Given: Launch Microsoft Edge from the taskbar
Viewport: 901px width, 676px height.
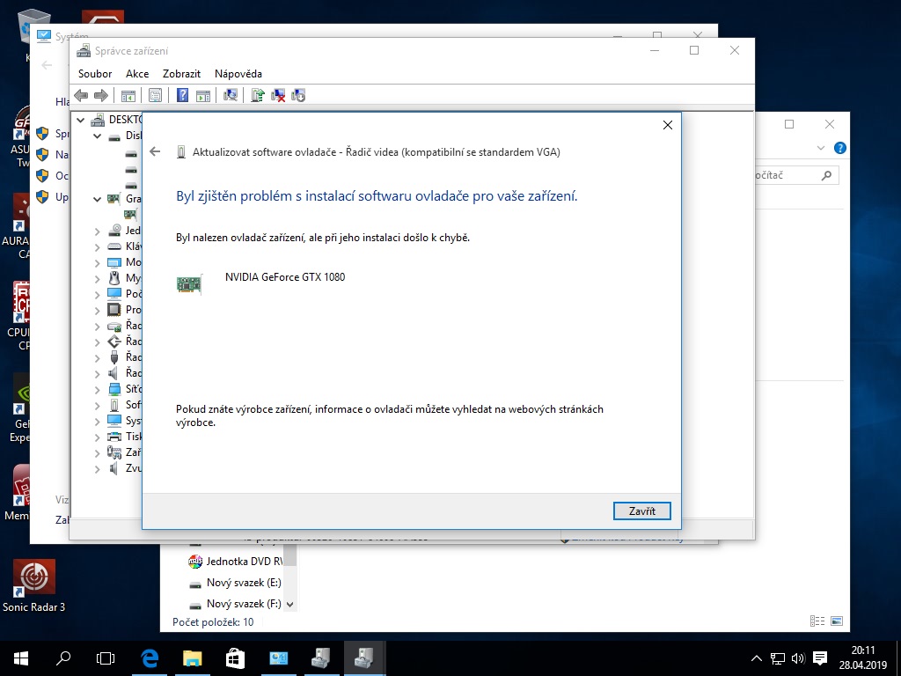Looking at the screenshot, I should click(150, 658).
